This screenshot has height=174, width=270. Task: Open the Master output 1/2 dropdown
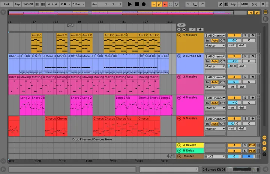click(x=215, y=156)
